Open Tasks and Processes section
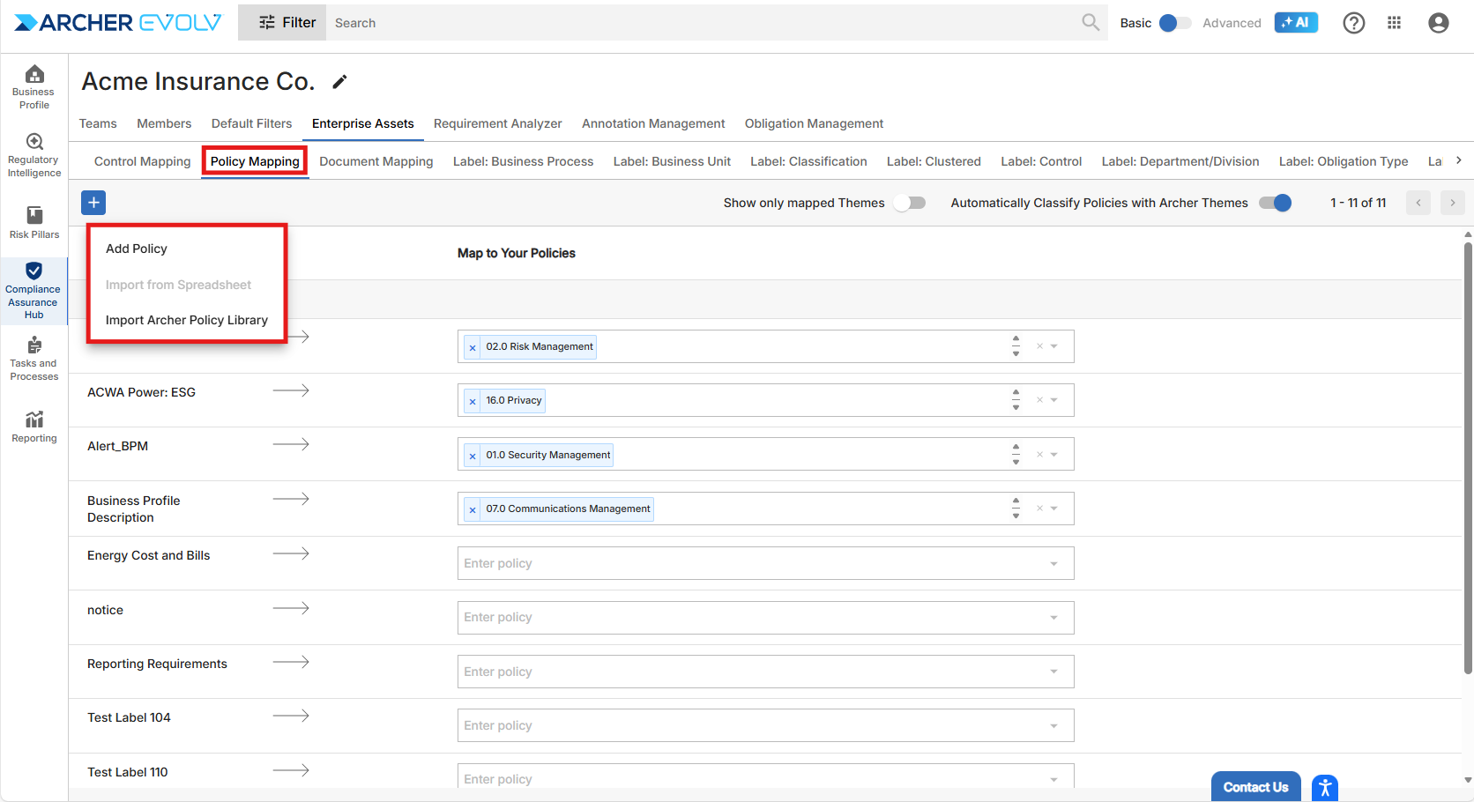The image size is (1474, 802). coord(33,358)
